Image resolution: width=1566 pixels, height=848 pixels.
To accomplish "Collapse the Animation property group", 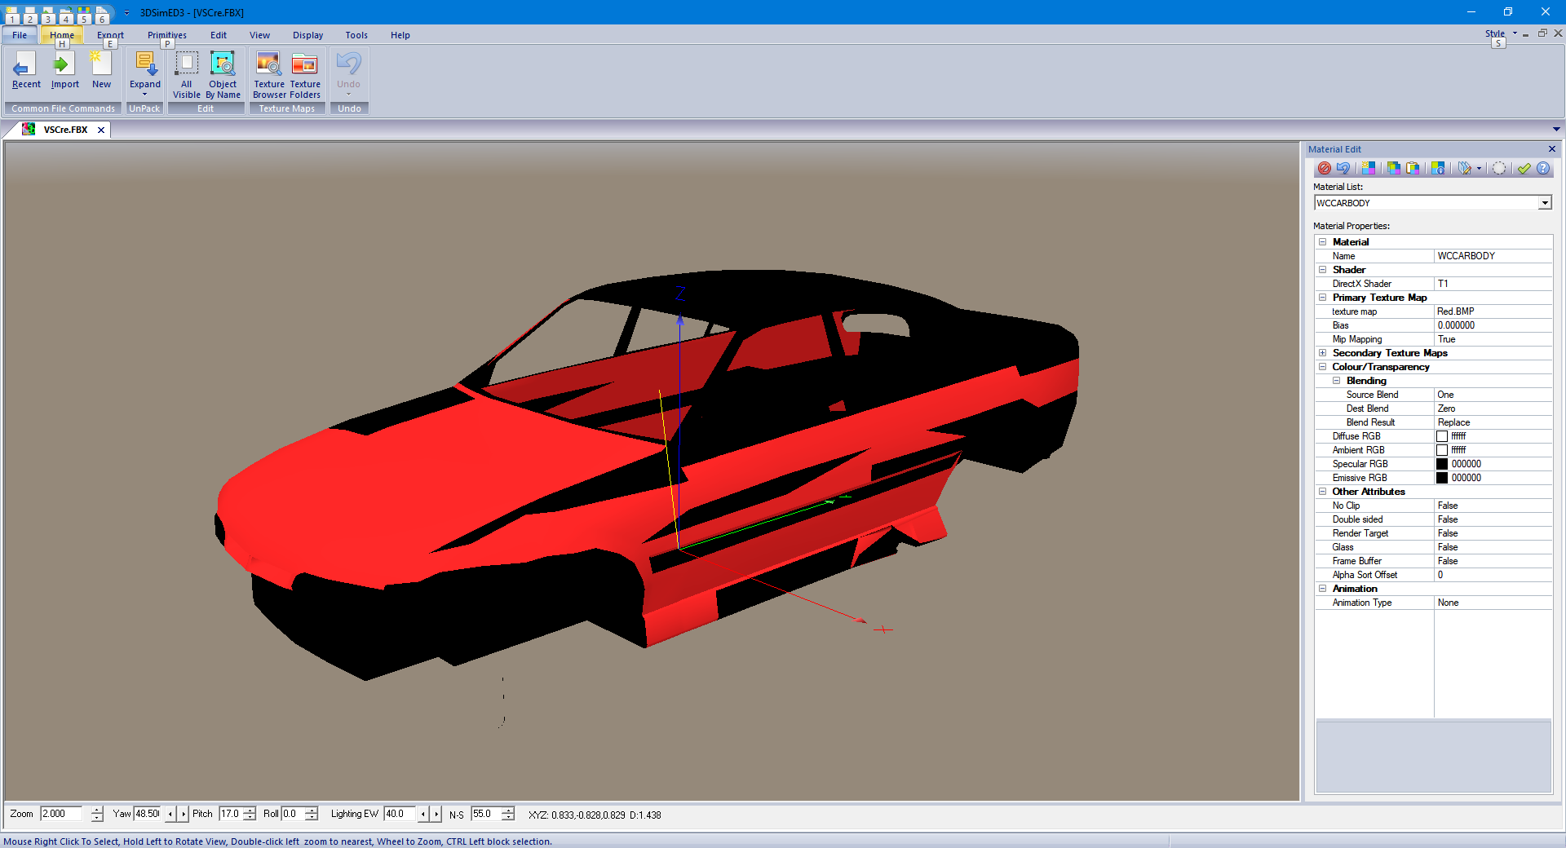I will tap(1322, 589).
